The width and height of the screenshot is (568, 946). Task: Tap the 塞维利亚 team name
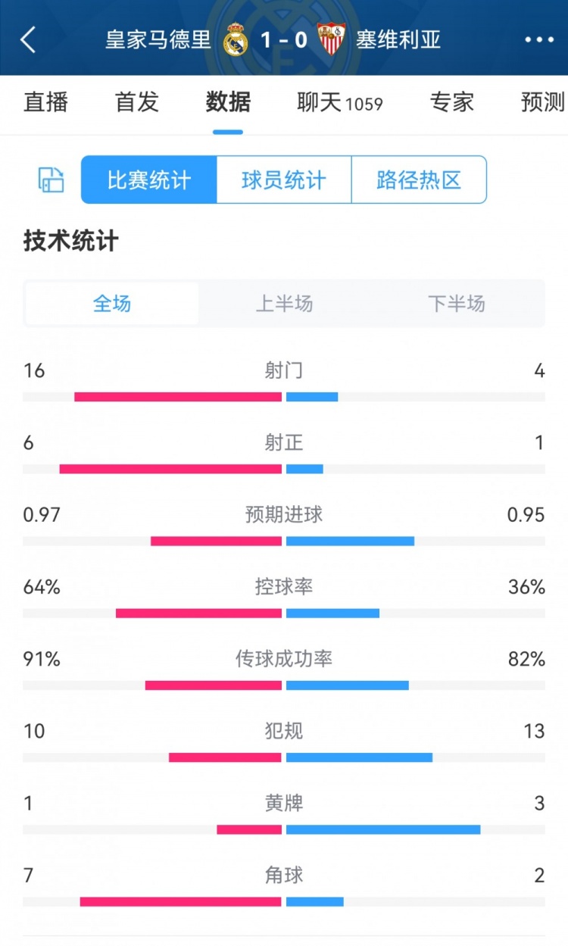(398, 40)
